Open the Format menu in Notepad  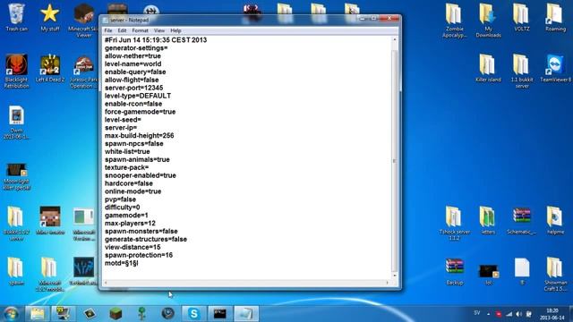pyautogui.click(x=140, y=30)
